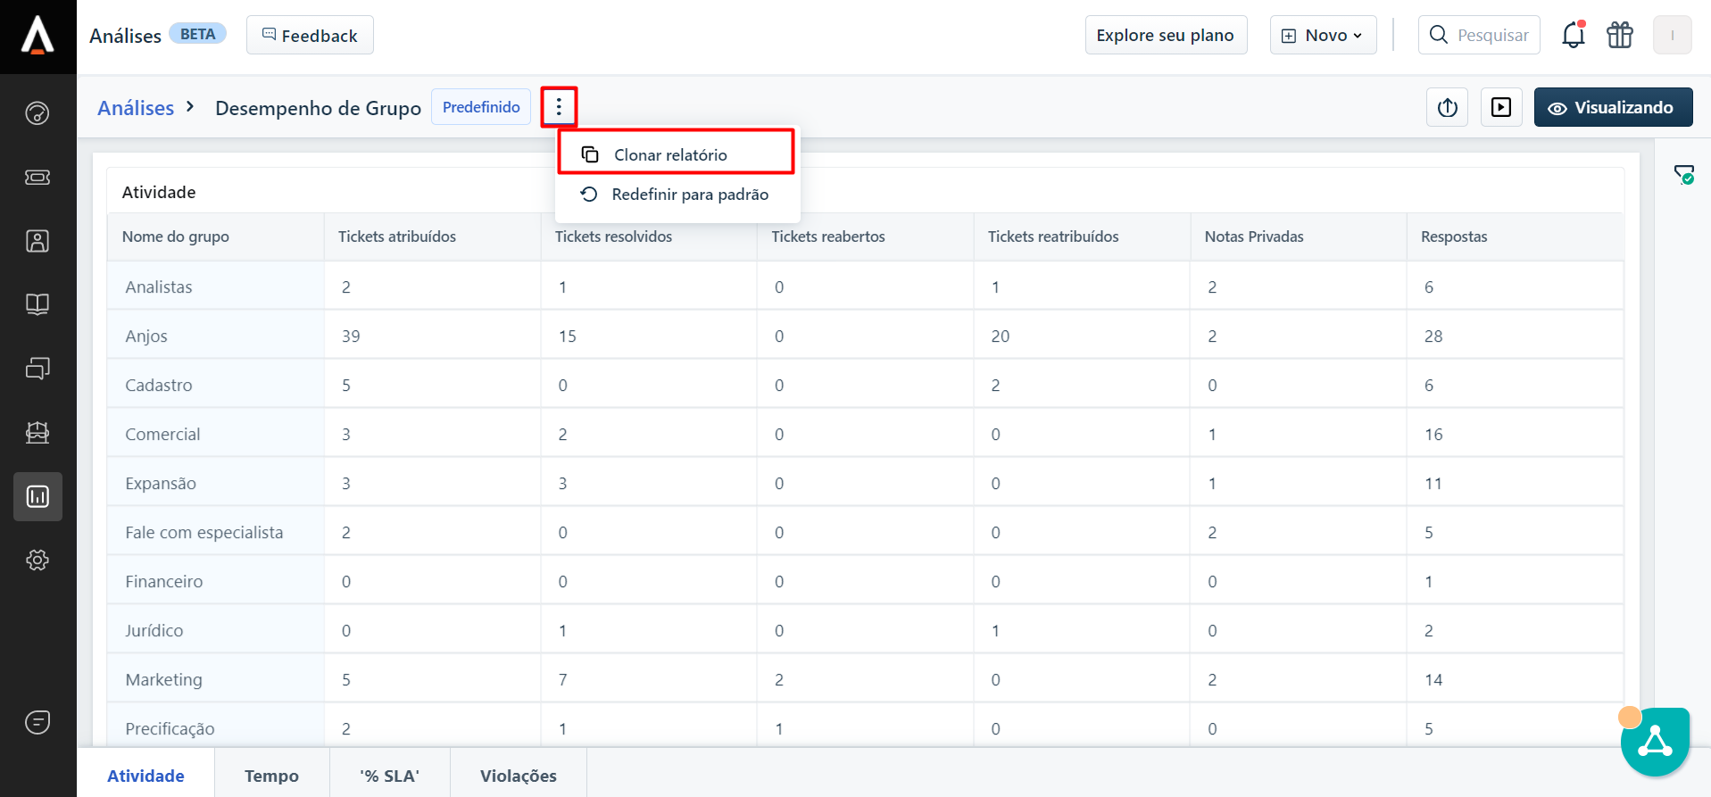The width and height of the screenshot is (1711, 797).
Task: Click the Pesquisar search field
Action: [1491, 36]
